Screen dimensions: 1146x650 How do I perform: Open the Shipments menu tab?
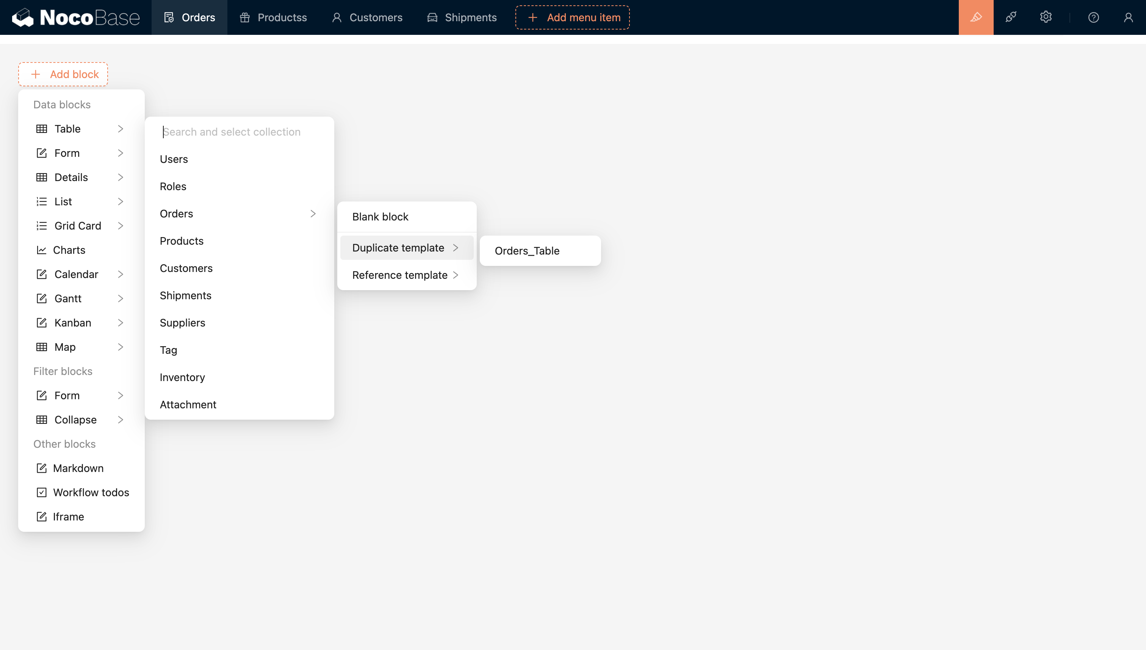coord(462,17)
